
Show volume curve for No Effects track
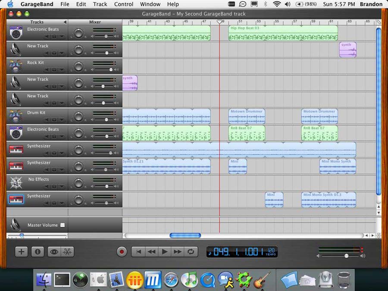[x=62, y=187]
